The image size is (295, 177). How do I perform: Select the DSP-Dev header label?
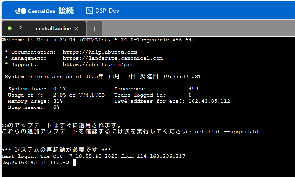point(108,10)
